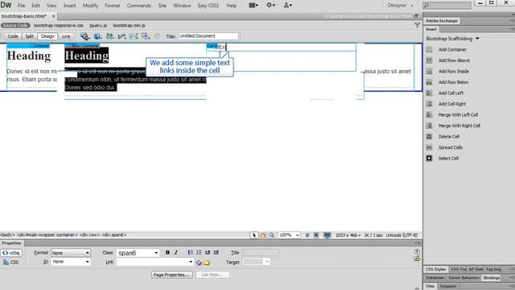Image resolution: width=515 pixels, height=290 pixels.
Task: Click the Spread Cells icon
Action: tap(429, 147)
